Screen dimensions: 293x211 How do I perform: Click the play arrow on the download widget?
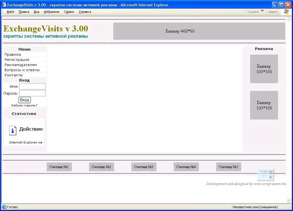pos(271,177)
